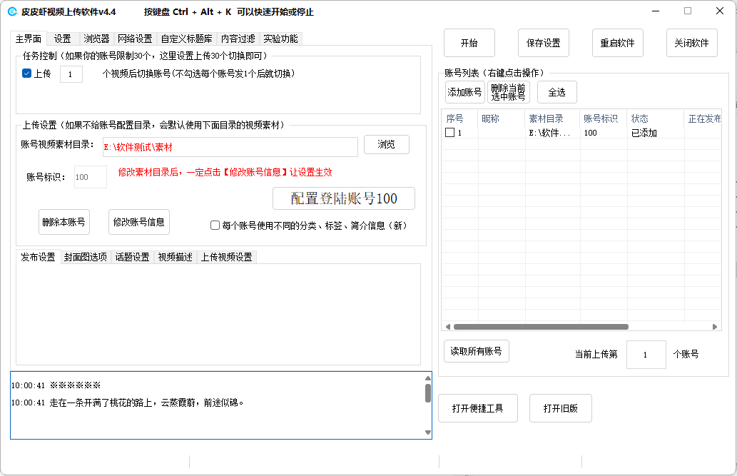Select the 发布设置 sub-tab
Viewport: 737px width, 476px height.
point(38,257)
